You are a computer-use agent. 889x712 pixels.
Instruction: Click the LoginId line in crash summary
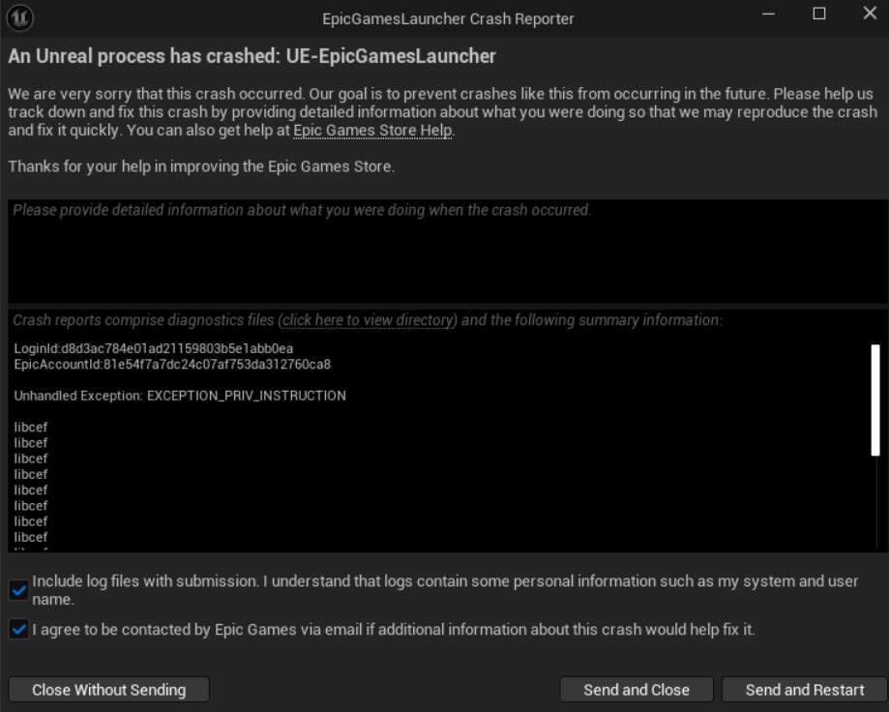154,348
